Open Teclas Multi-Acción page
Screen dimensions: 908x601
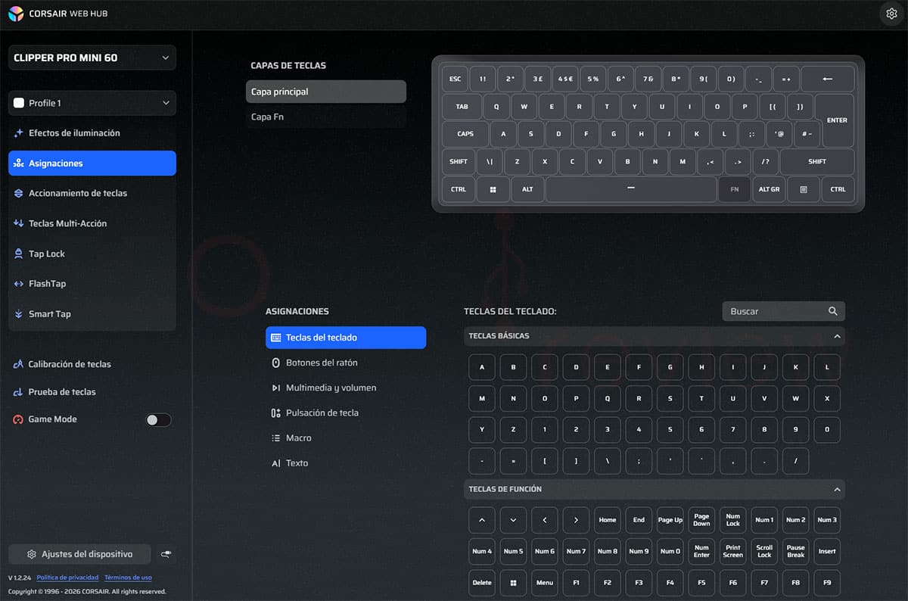pos(92,223)
